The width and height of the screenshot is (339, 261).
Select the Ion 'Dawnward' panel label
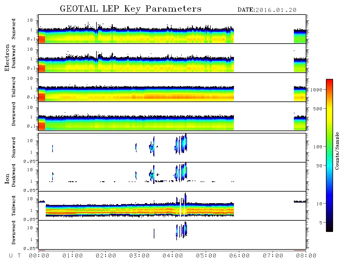point(14,233)
